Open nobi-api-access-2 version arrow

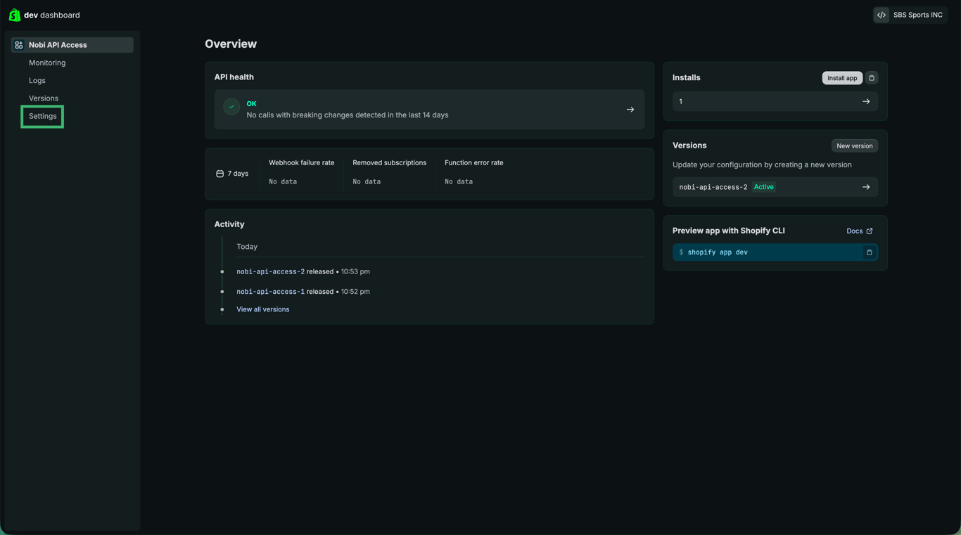click(866, 187)
